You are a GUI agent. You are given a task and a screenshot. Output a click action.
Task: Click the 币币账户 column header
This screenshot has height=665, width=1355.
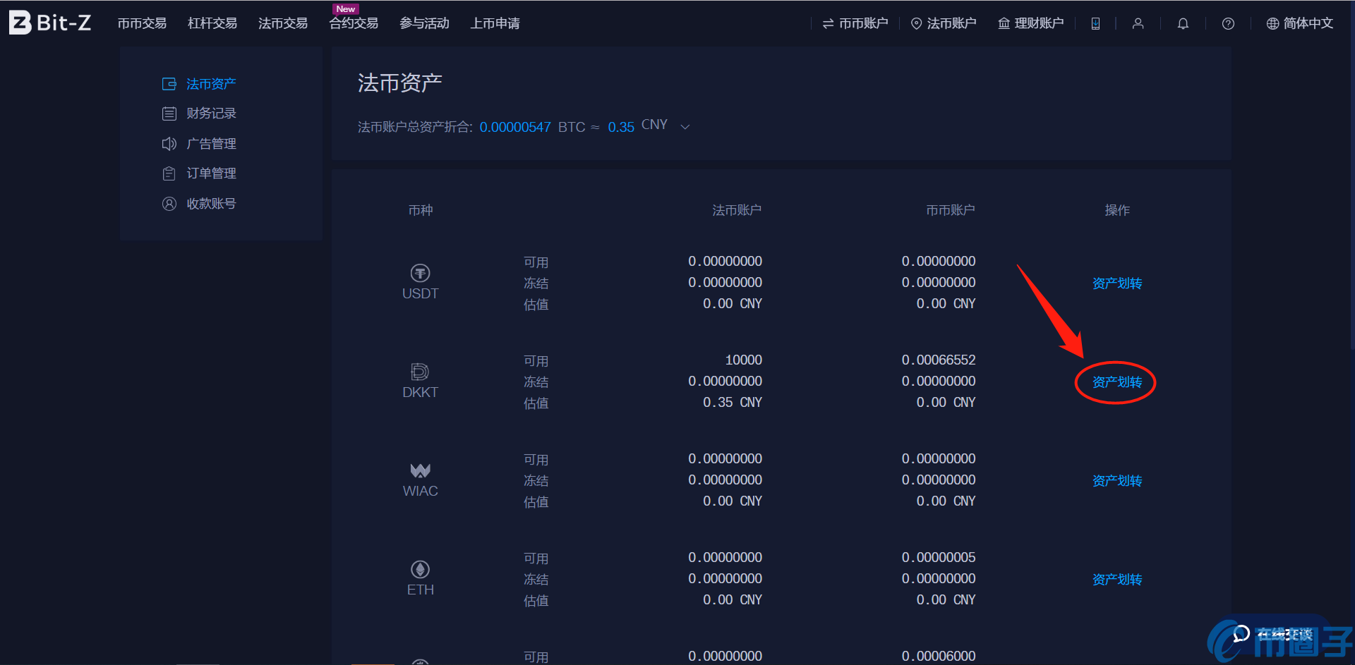951,210
